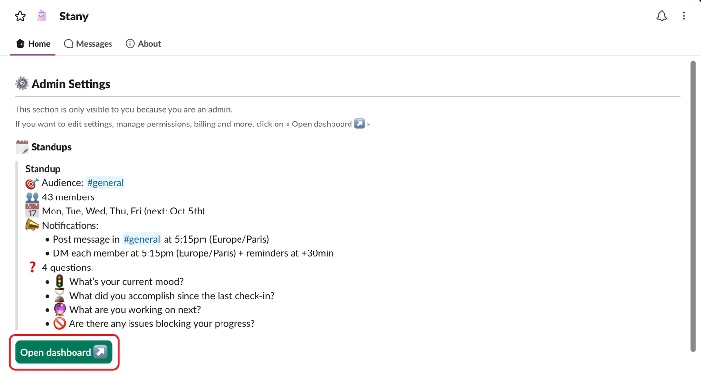701x375 pixels.
Task: Switch to the Messages tab
Action: click(x=88, y=44)
